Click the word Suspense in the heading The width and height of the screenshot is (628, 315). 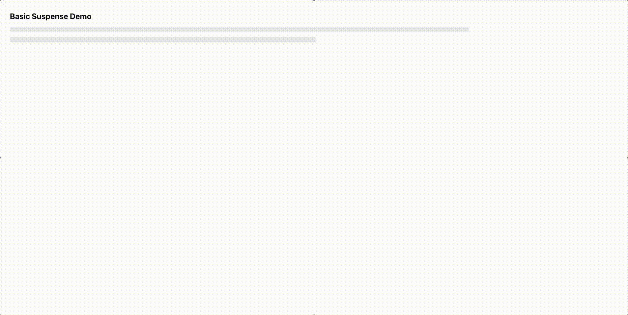[x=50, y=16]
